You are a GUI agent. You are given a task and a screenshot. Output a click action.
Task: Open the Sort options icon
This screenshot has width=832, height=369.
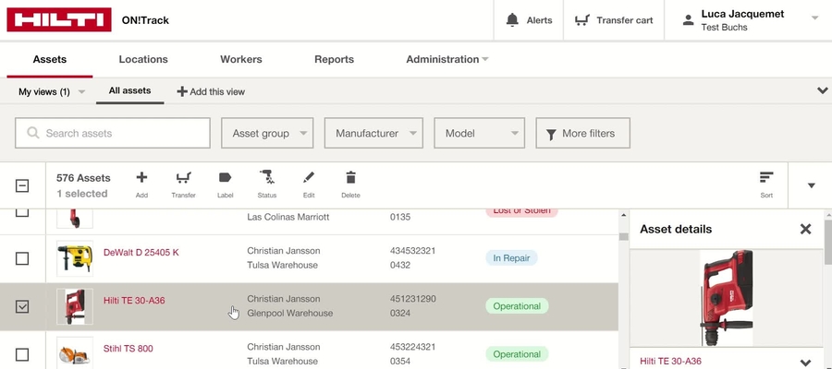pyautogui.click(x=766, y=177)
